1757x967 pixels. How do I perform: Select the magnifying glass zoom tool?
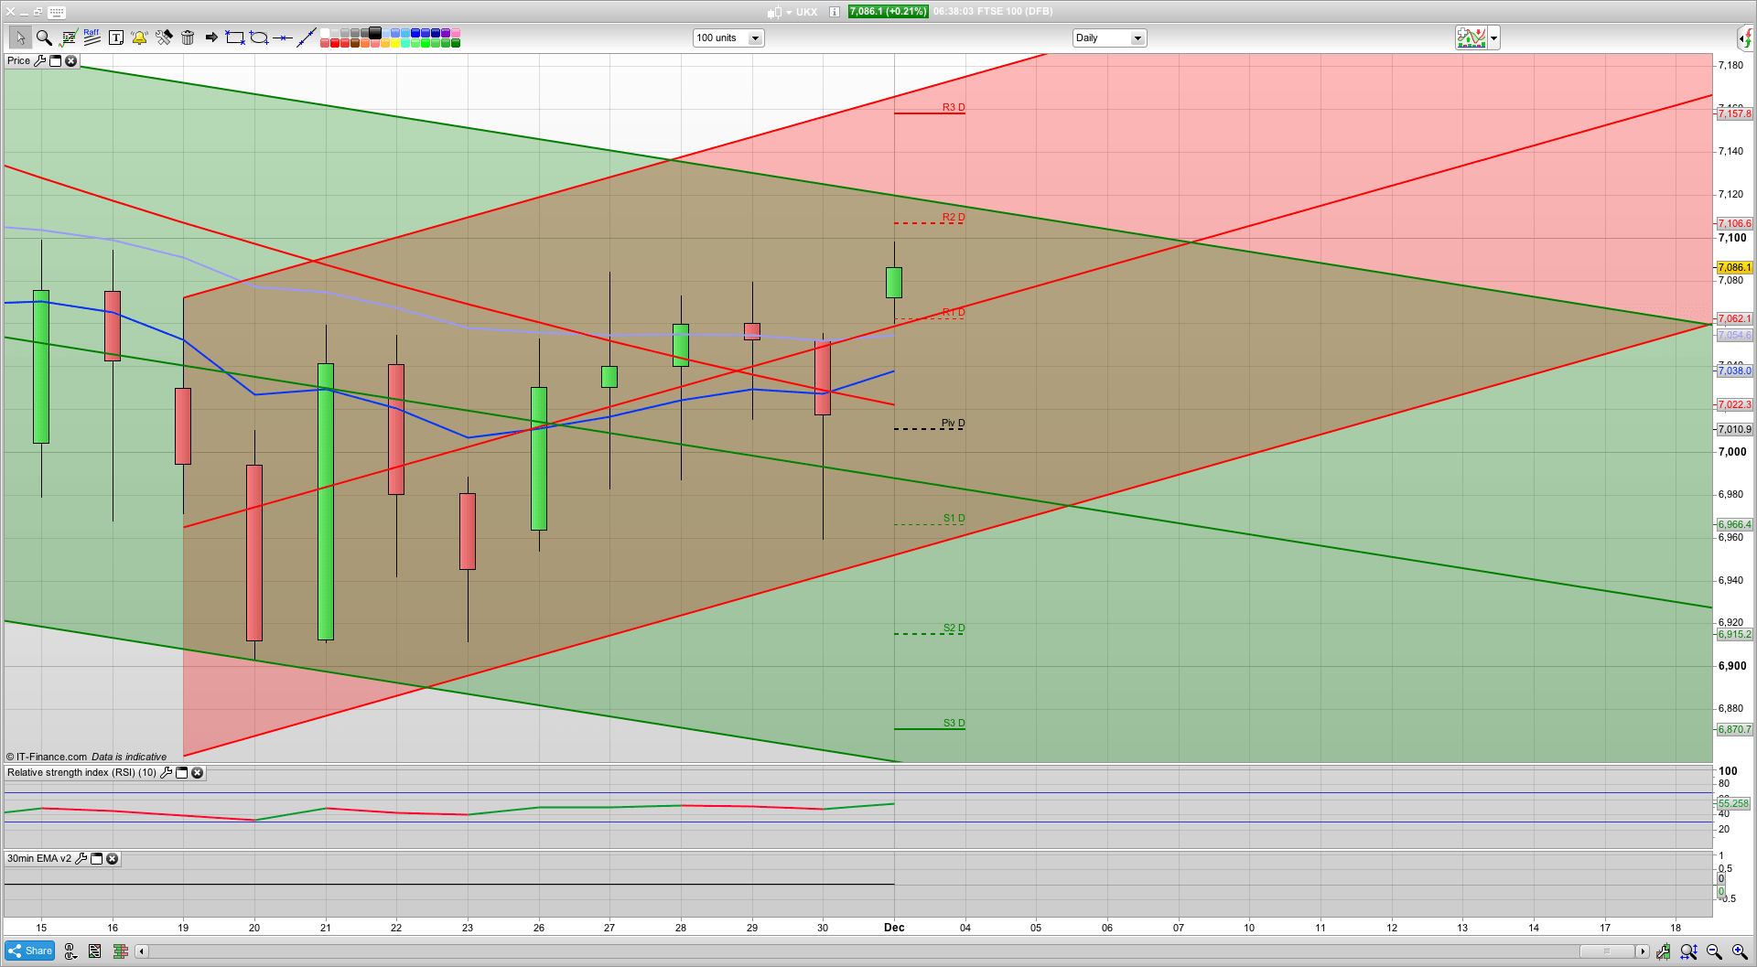(44, 38)
